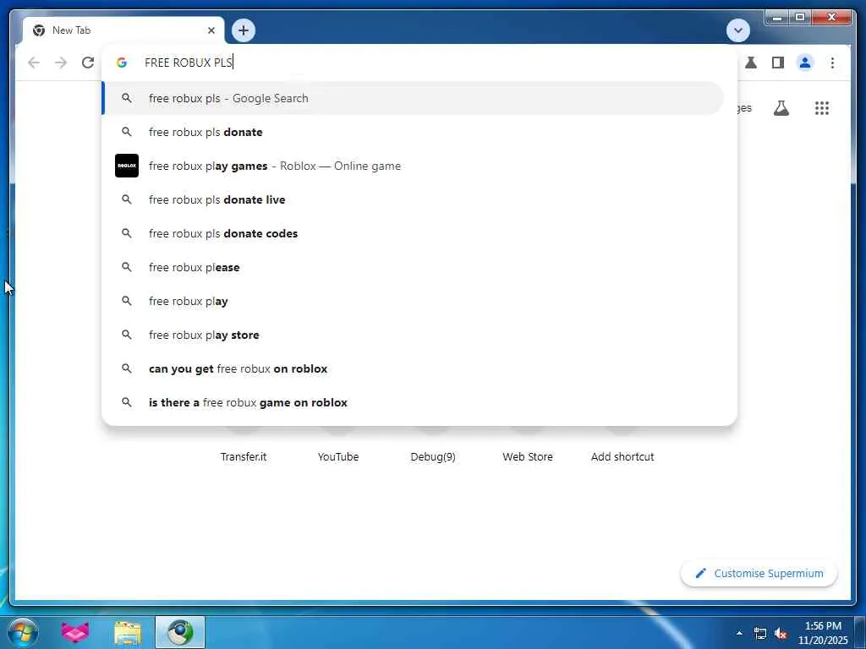Click in the address bar text field
The image size is (866, 649).
[419, 63]
